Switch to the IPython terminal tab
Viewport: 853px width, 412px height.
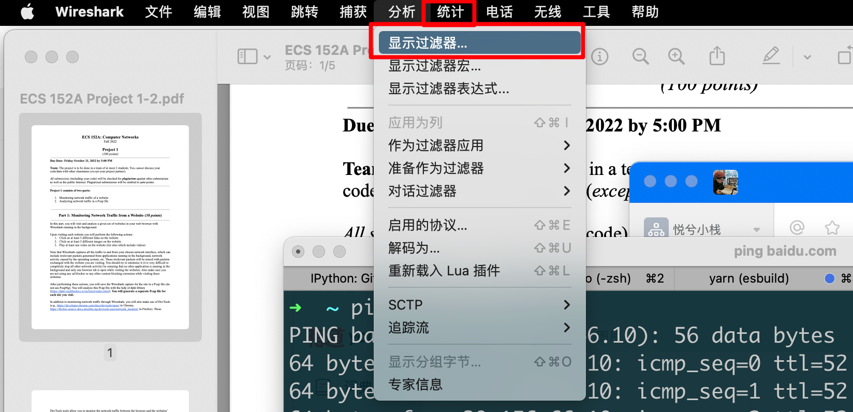point(342,278)
